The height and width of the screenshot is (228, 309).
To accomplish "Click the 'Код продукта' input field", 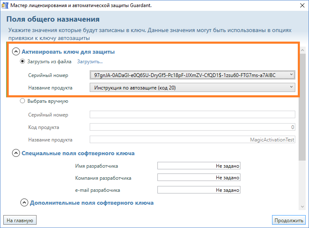I will 192,127.
